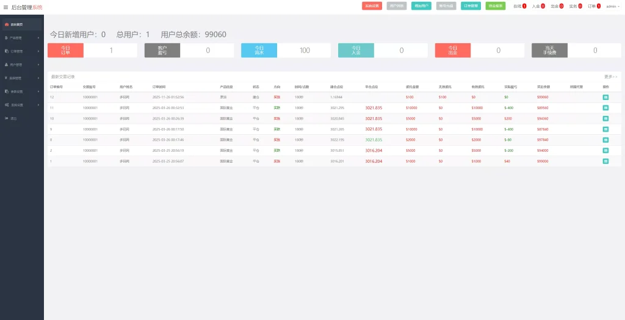This screenshot has width=625, height=320.
Task: Click the 系统设置 gears icon in sidebar
Action: point(7,105)
